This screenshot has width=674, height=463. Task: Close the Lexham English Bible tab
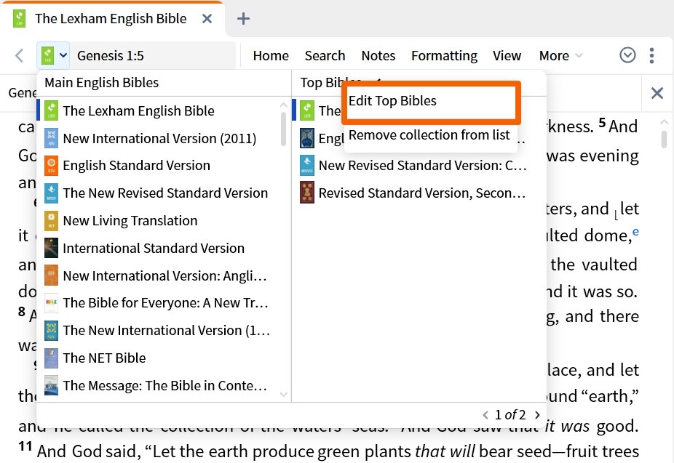207,19
